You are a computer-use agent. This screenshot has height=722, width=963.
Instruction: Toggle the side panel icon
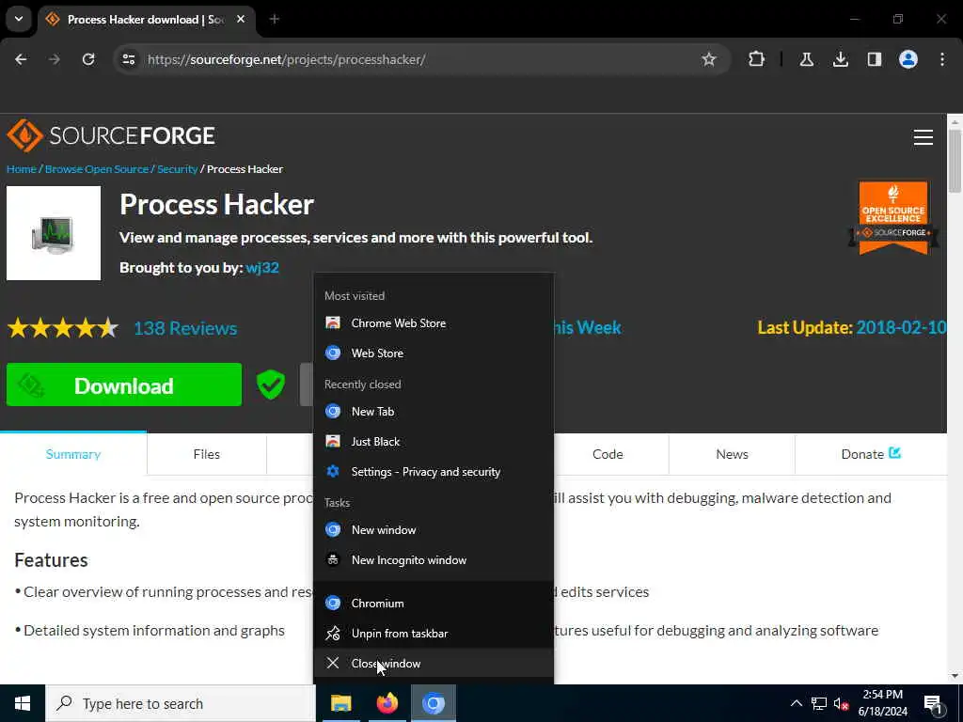tap(874, 59)
